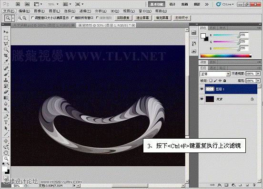The image size is (263, 189).
Task: Launch Adobe Bridge from top bar
Action: [18, 4]
